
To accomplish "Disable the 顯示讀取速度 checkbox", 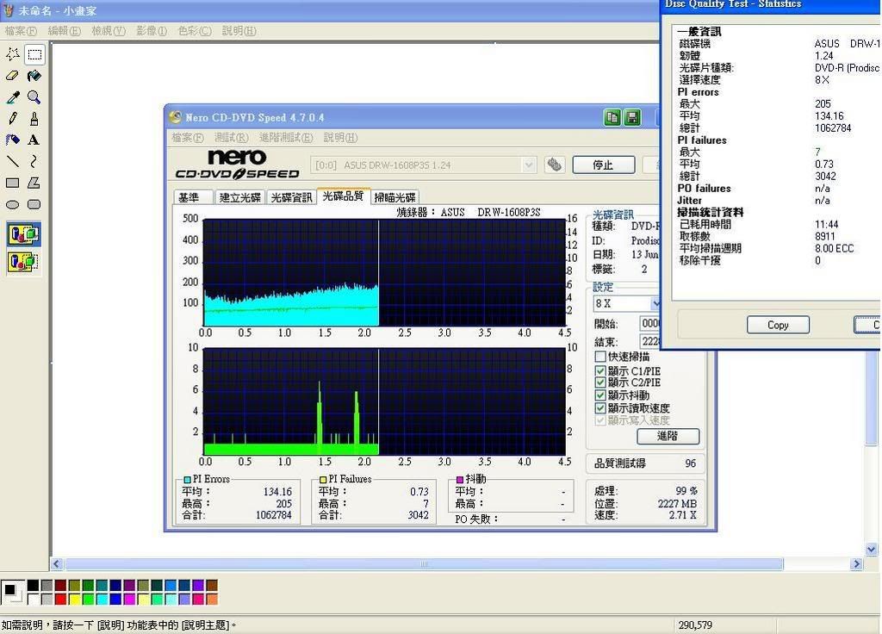I will pyautogui.click(x=600, y=407).
